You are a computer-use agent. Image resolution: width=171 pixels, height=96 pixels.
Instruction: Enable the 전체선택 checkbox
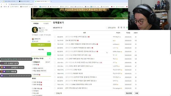[55, 93]
